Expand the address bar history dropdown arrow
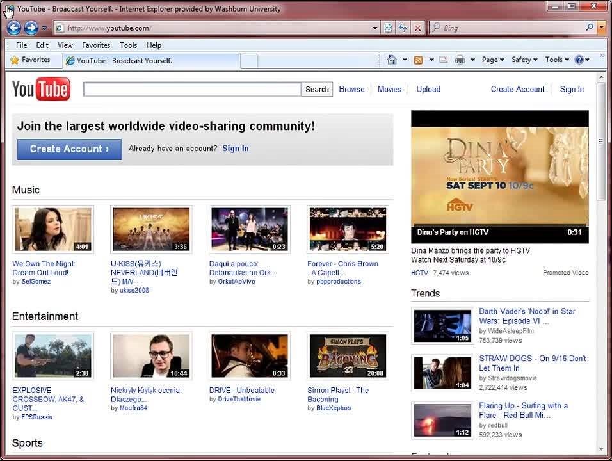The image size is (612, 461). tap(374, 28)
